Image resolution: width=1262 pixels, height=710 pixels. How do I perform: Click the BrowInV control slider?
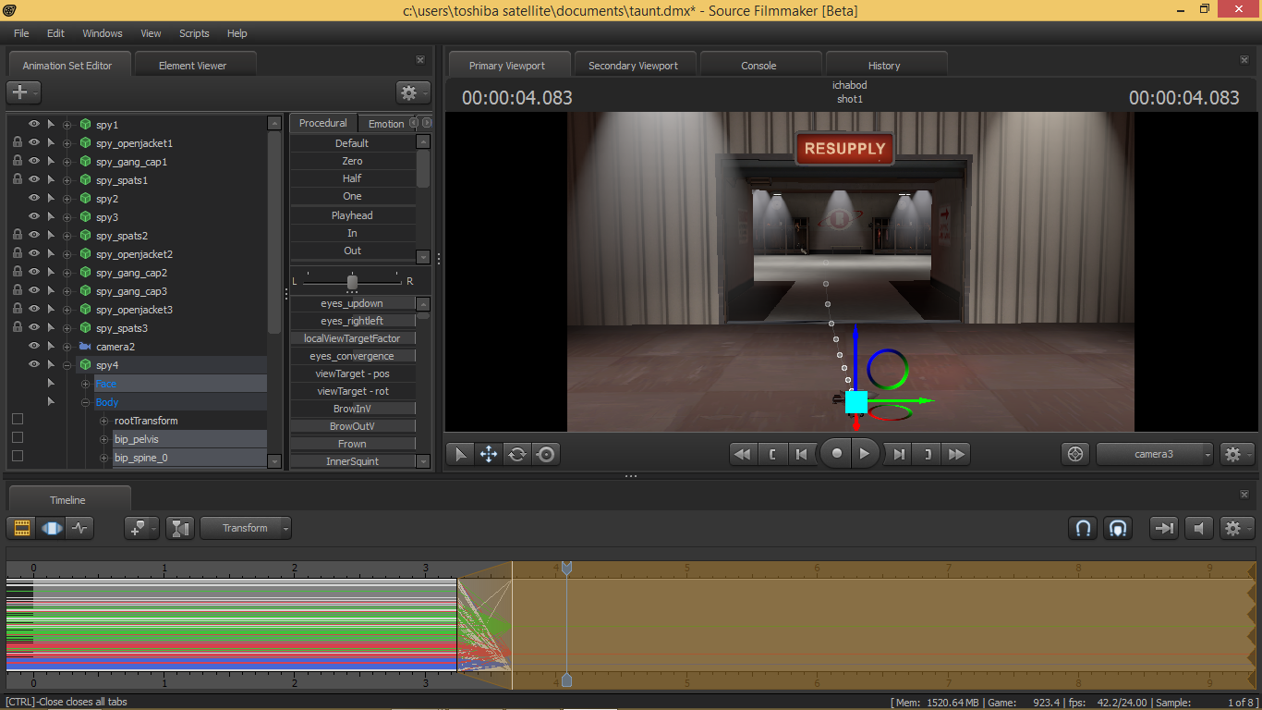pos(352,409)
